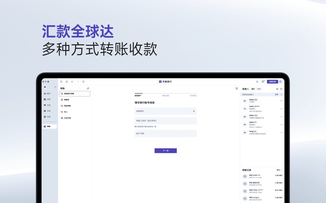This screenshot has width=326, height=203.
Task: Click the middle step of the progress bar
Action: [x=165, y=95]
